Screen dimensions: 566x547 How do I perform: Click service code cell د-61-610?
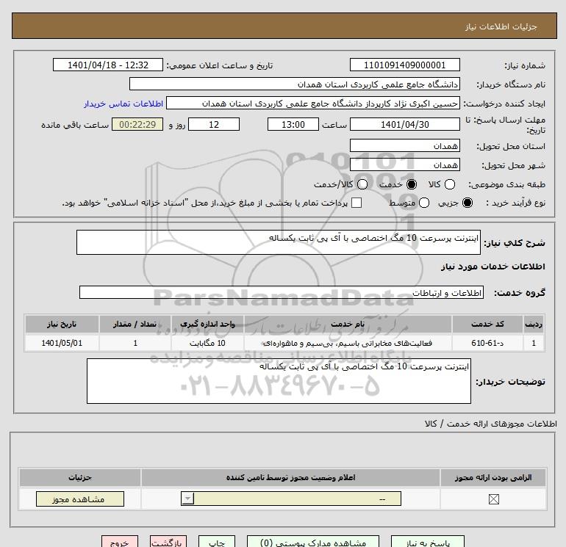487,343
